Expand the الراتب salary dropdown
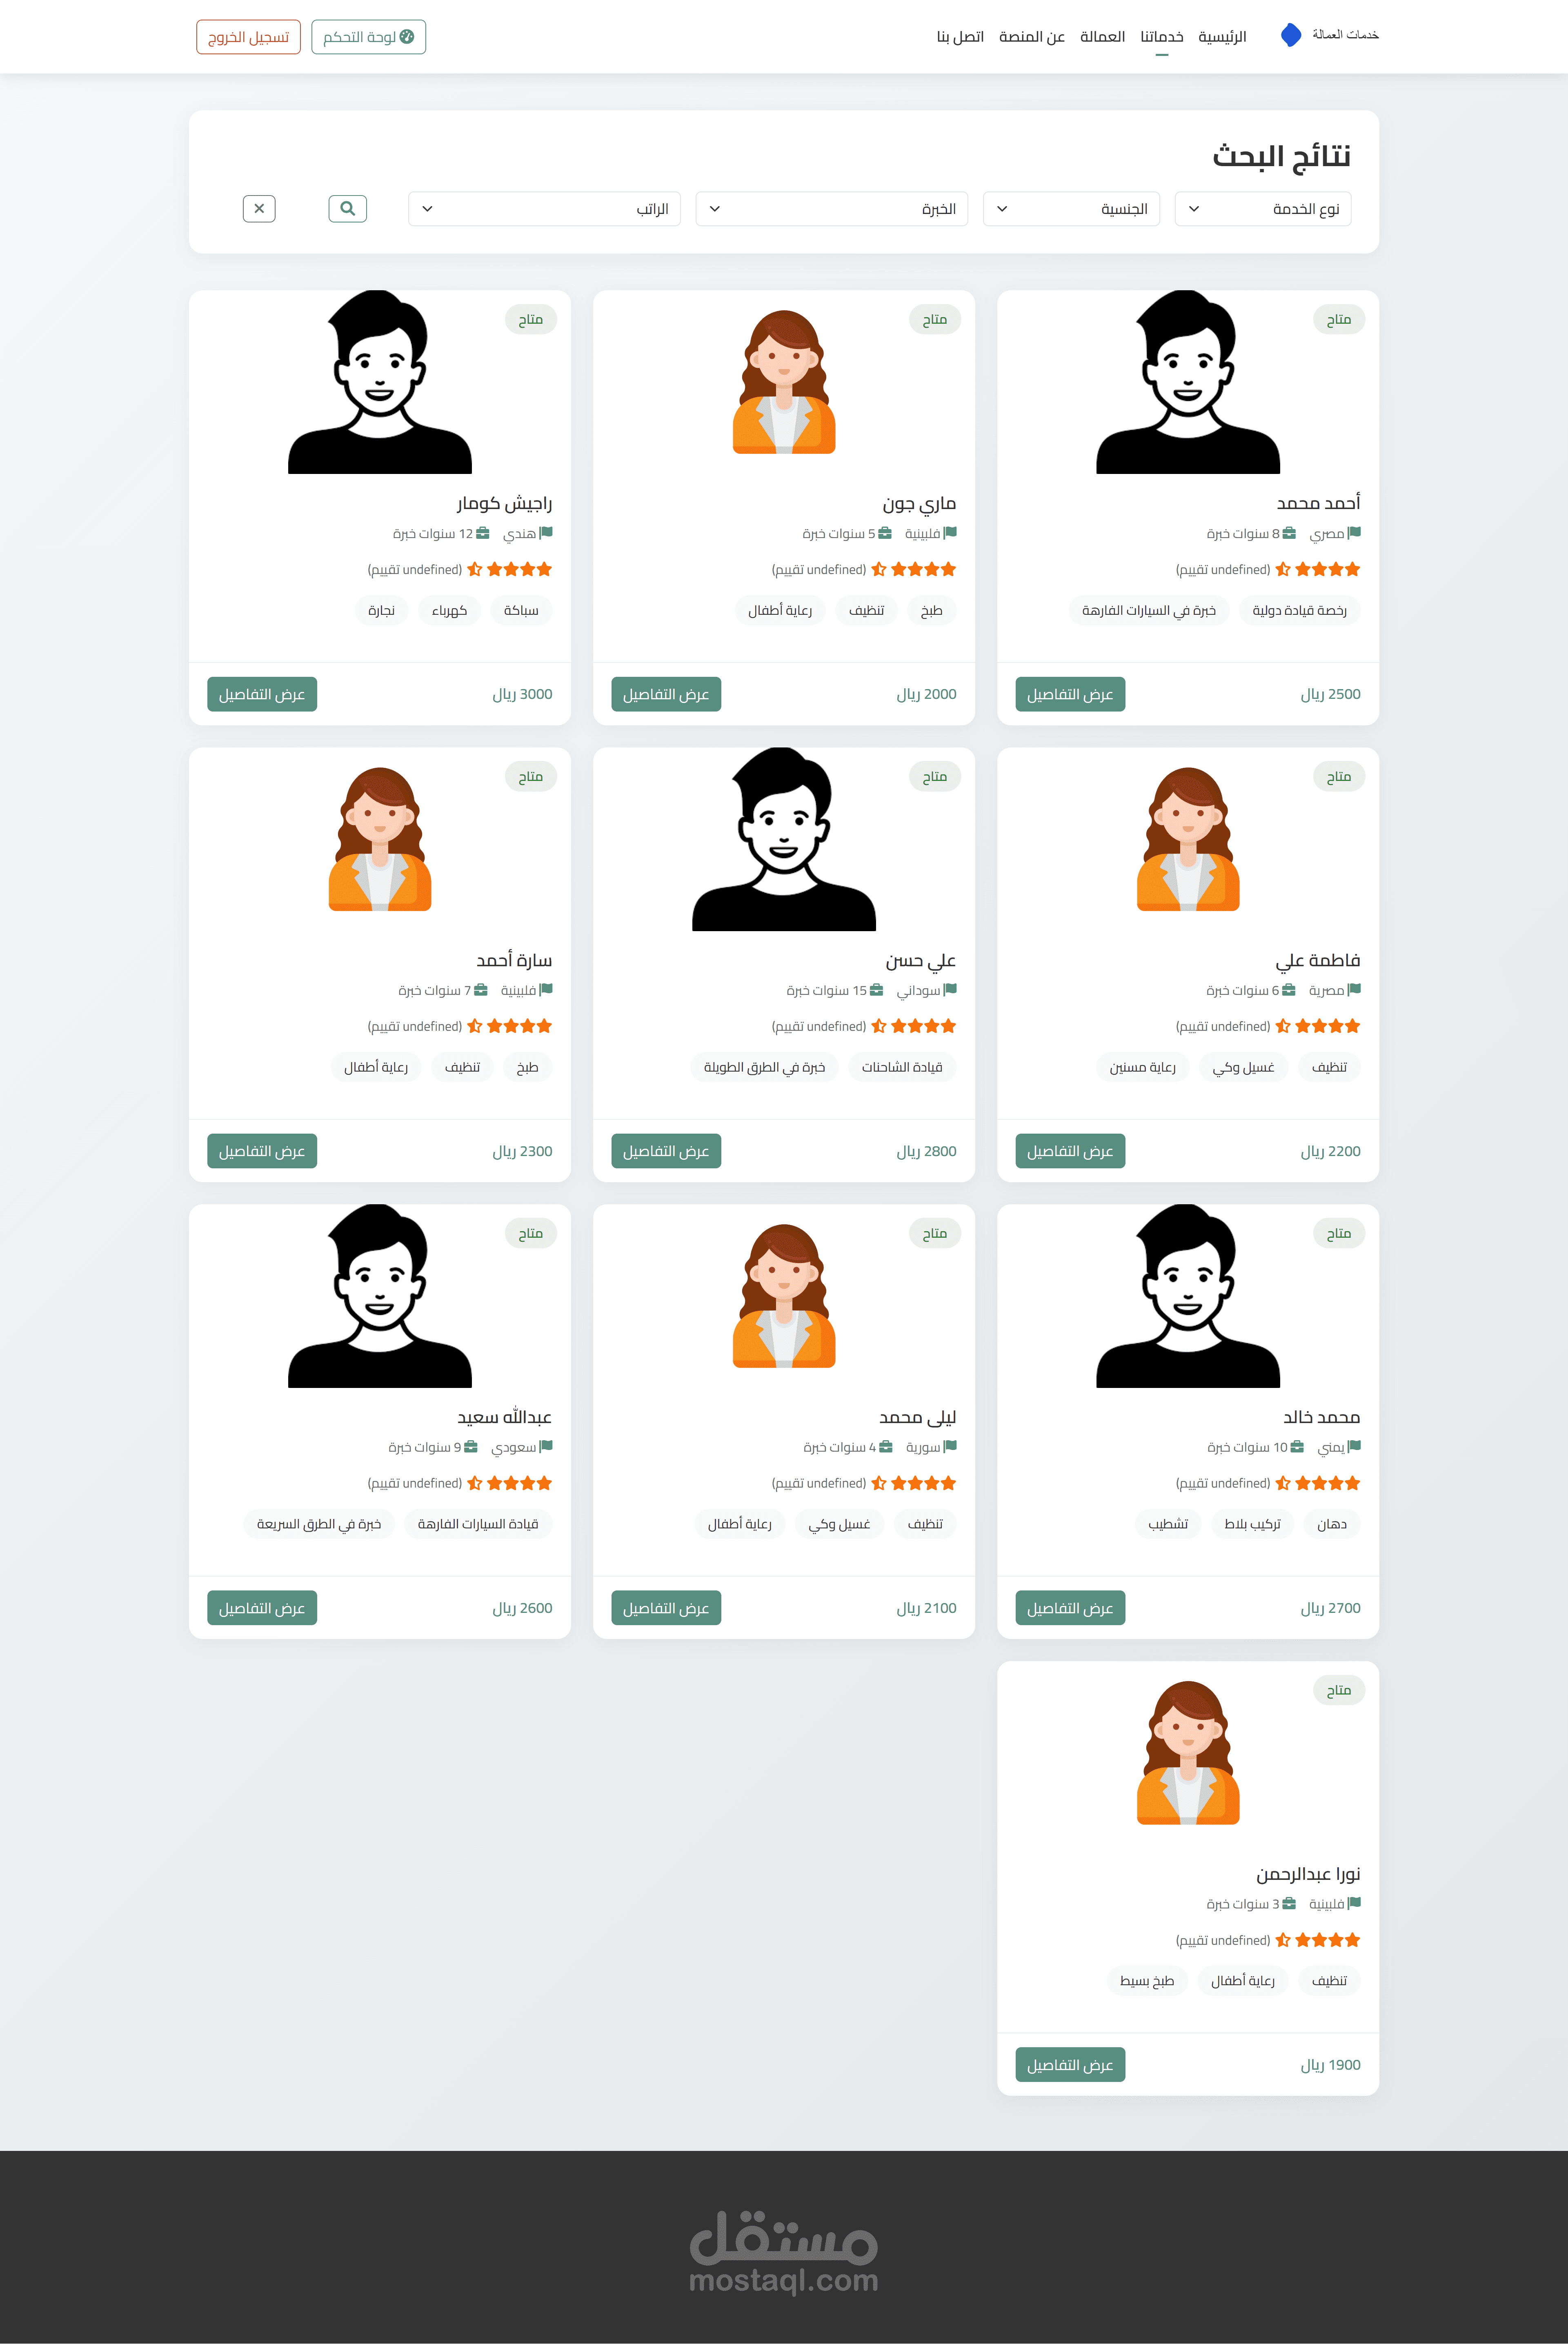 (544, 208)
